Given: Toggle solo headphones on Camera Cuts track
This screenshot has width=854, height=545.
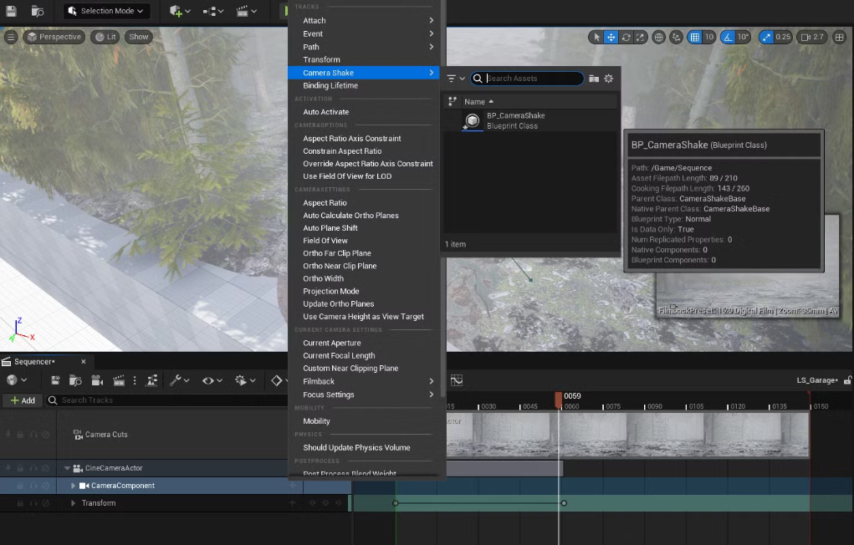Looking at the screenshot, I should click(33, 435).
